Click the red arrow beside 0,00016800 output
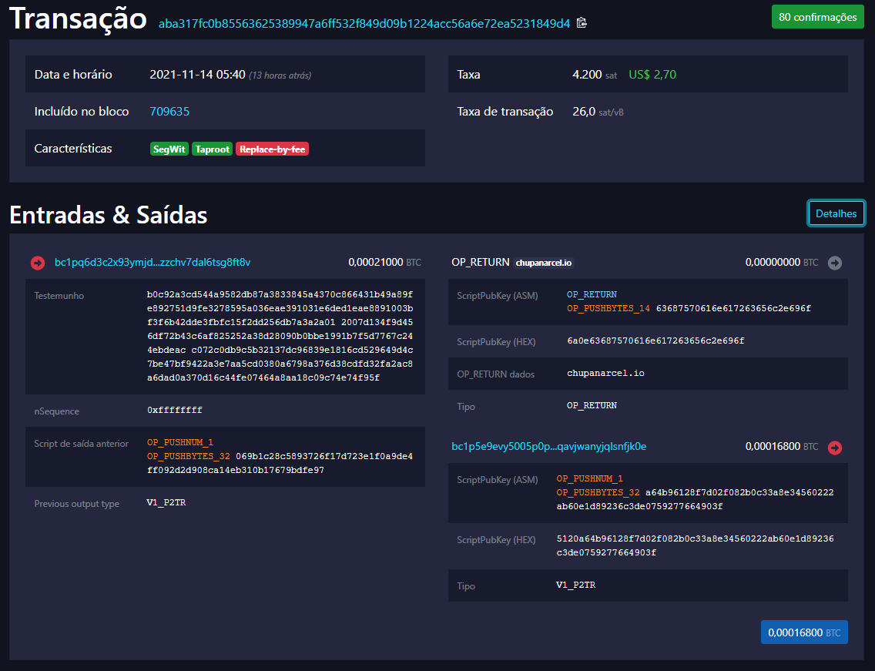 click(835, 447)
